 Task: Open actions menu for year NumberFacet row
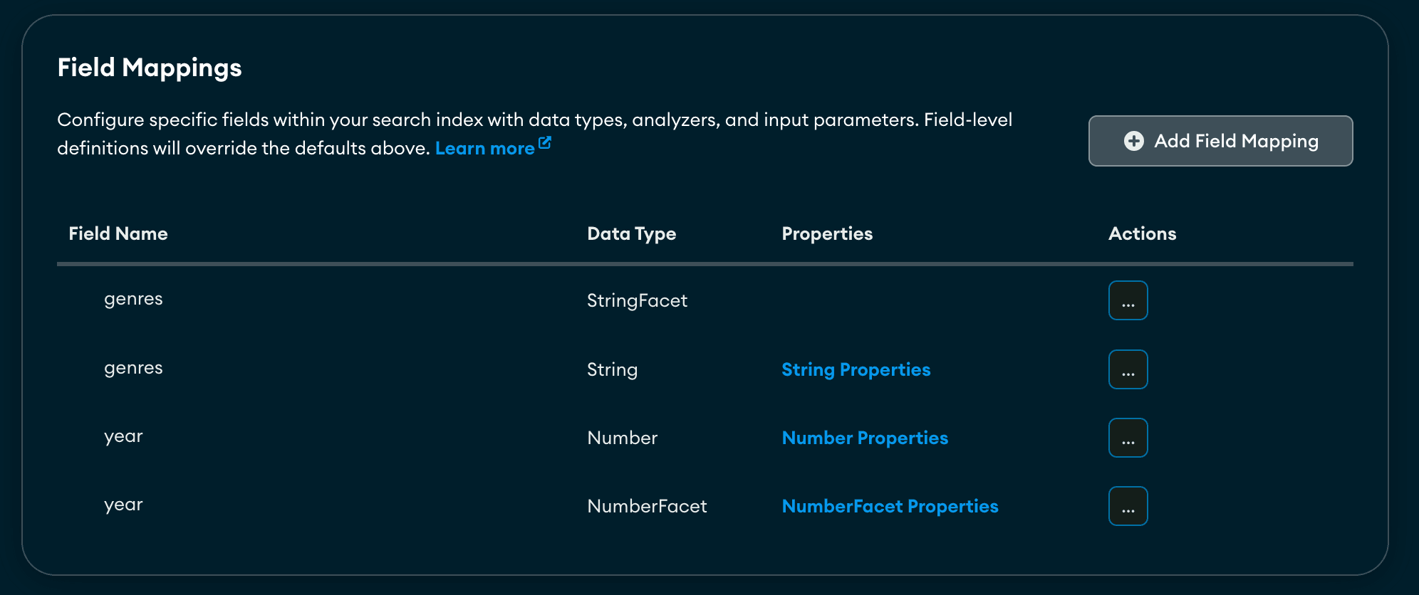click(1128, 506)
